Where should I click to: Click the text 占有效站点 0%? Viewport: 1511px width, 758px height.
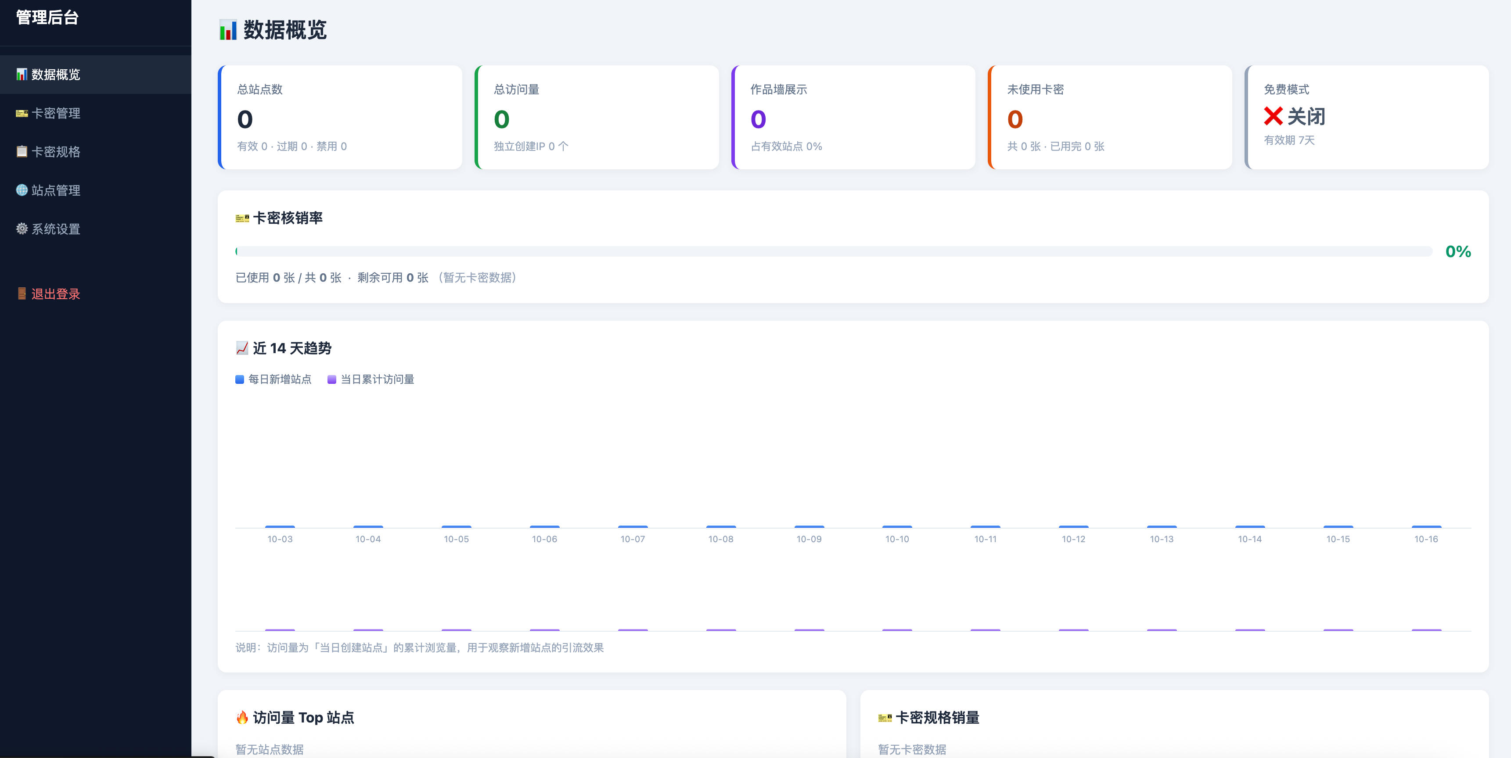pyautogui.click(x=787, y=147)
